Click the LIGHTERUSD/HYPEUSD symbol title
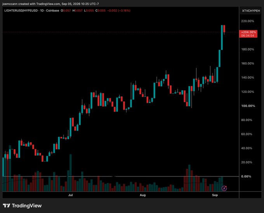 [x=21, y=10]
